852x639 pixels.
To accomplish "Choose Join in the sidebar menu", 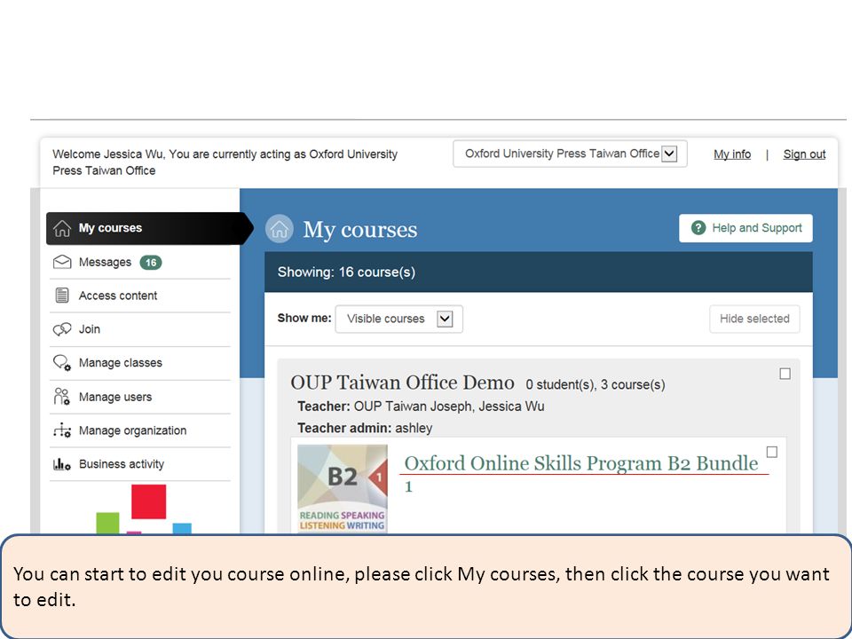I will coord(140,329).
